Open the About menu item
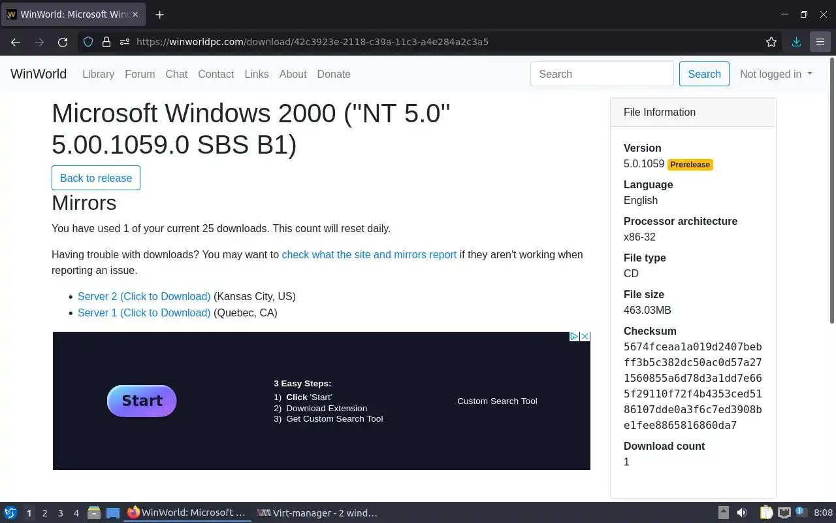Viewport: 836px width, 523px height. coord(293,74)
